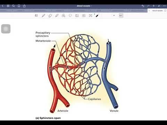This screenshot has width=167, height=125.
Task: Select the Eraser tool
Action: click(50, 16)
